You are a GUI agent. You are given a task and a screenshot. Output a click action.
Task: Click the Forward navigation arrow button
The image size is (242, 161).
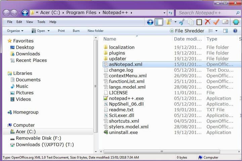14,13
